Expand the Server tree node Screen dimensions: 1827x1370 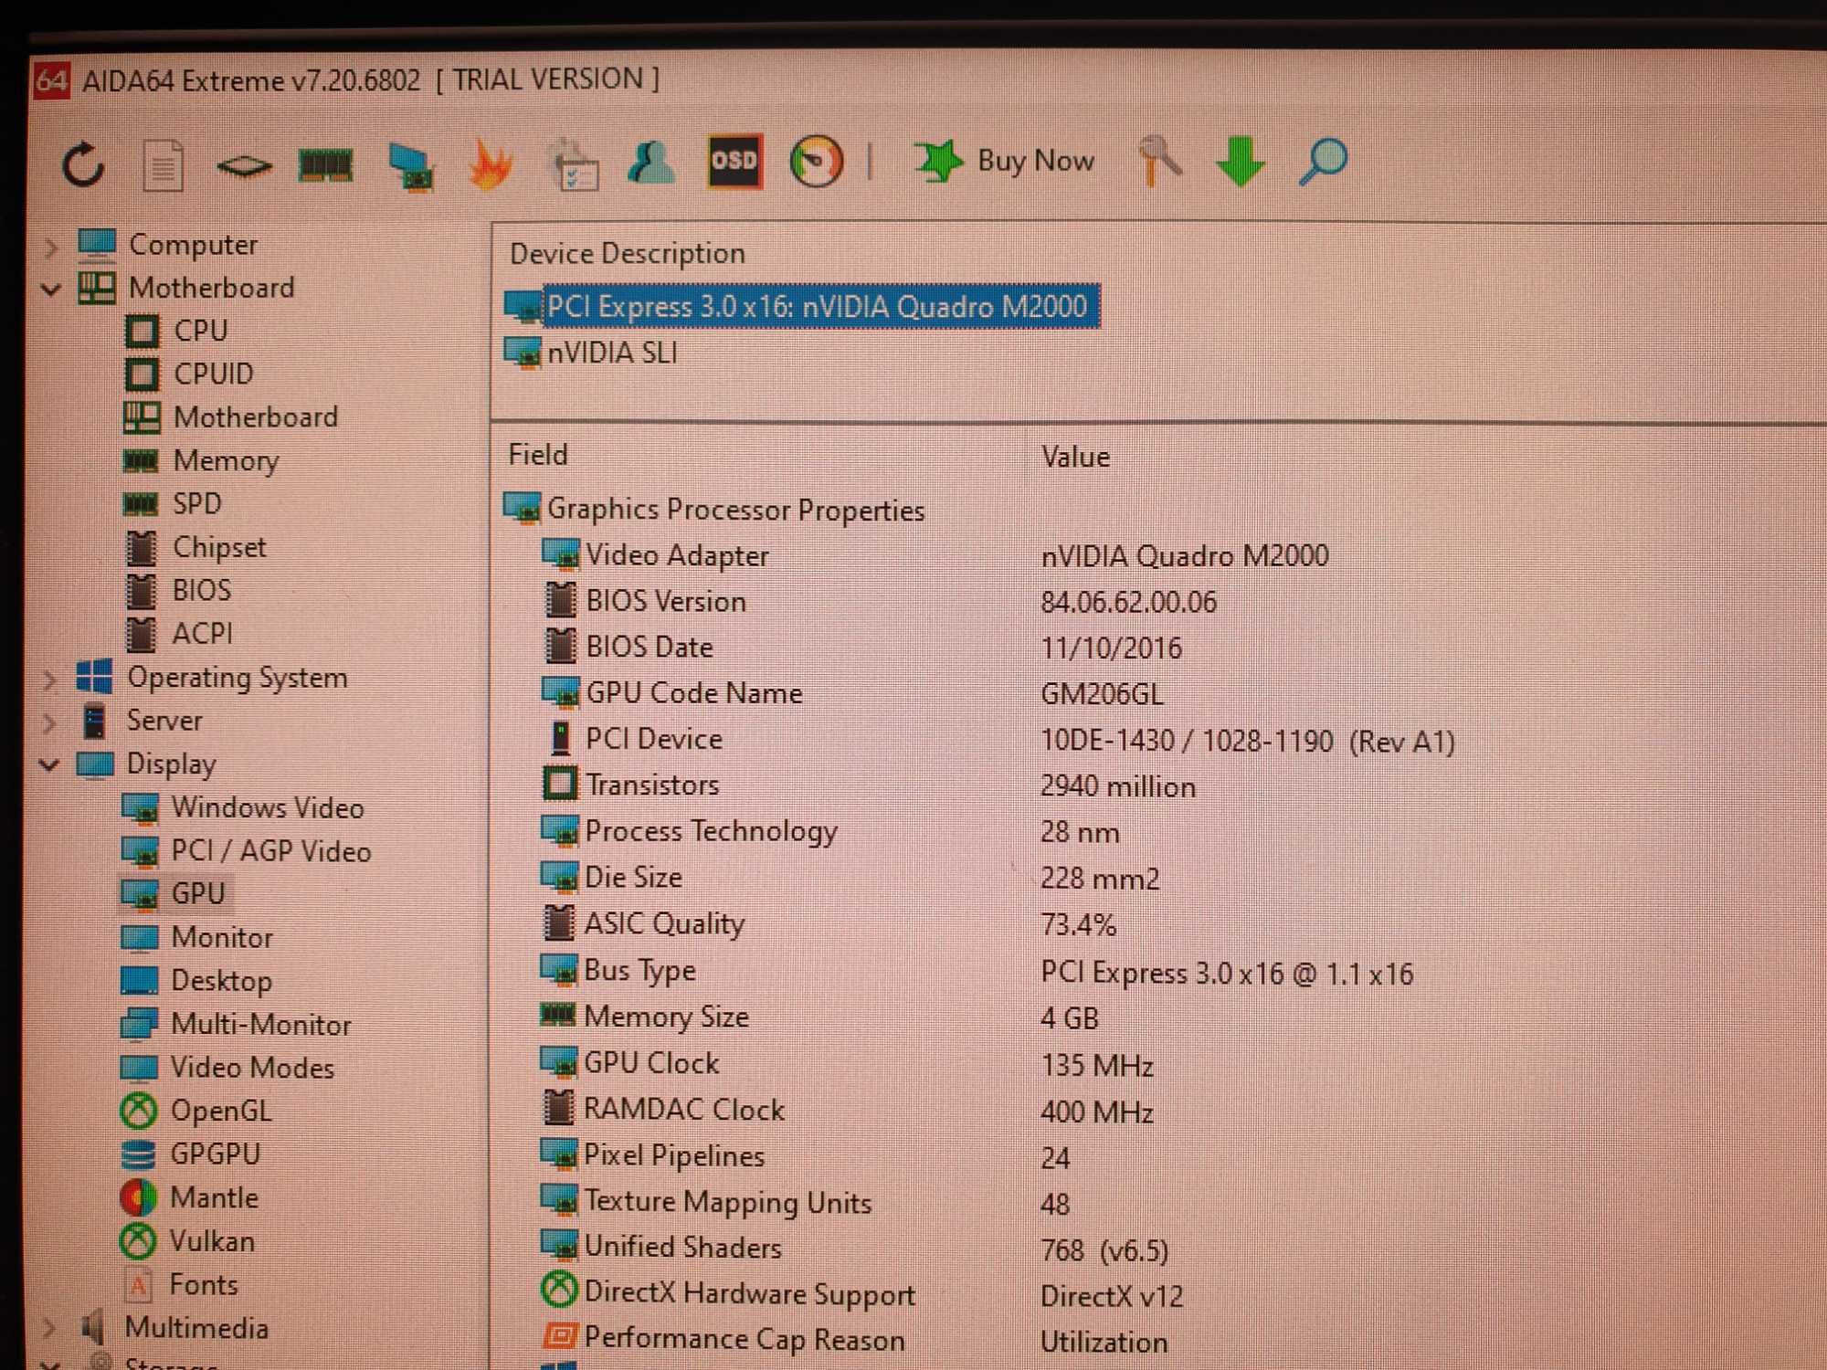point(49,722)
